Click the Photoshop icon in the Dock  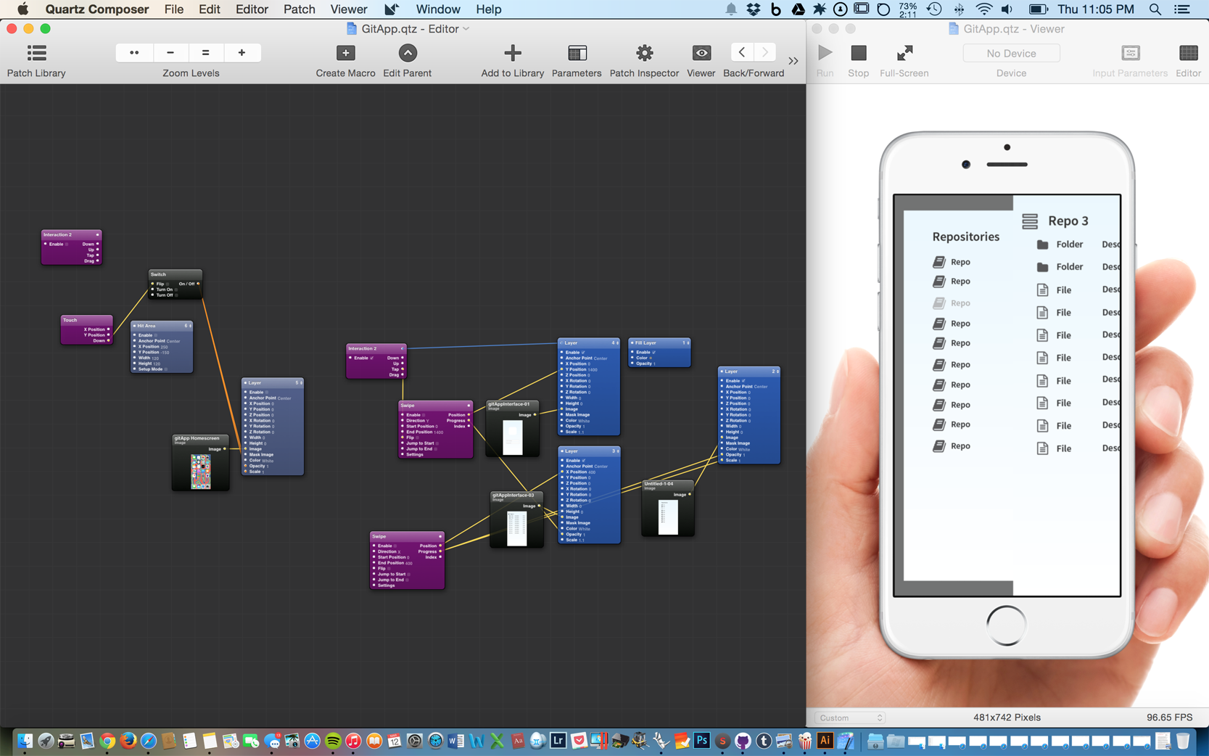point(701,741)
